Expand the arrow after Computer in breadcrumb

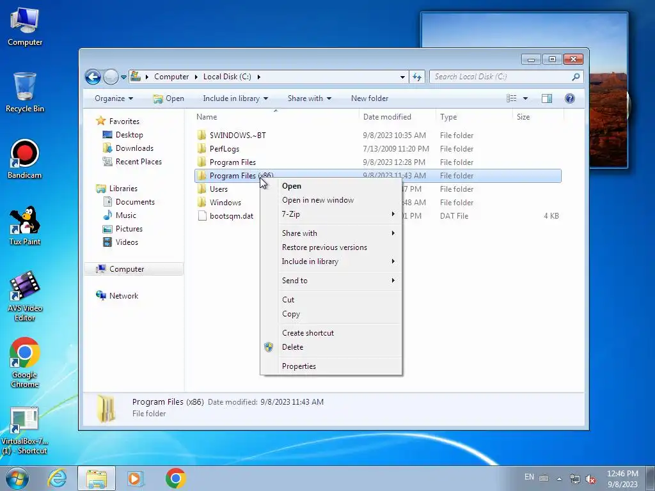pos(196,77)
